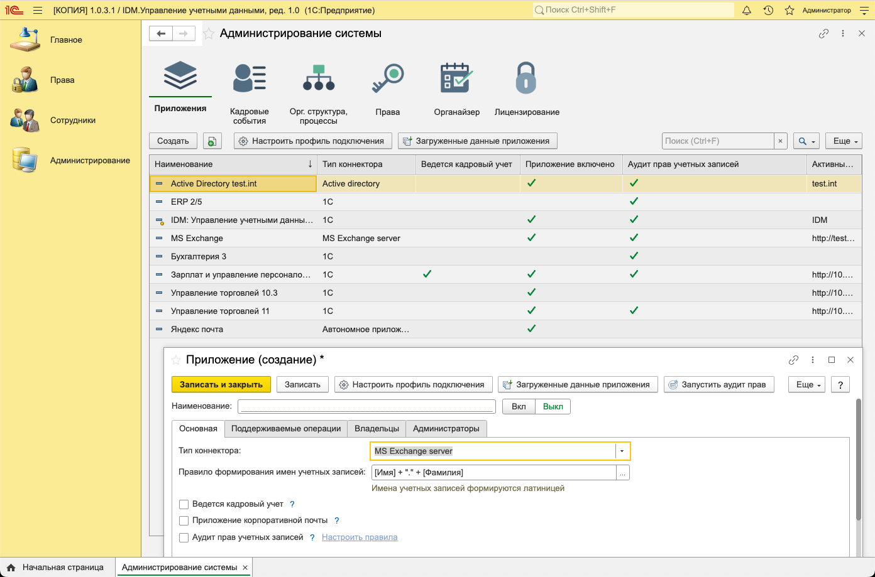Click the creation form vertical scrollbar
The height and width of the screenshot is (577, 875).
click(x=859, y=459)
